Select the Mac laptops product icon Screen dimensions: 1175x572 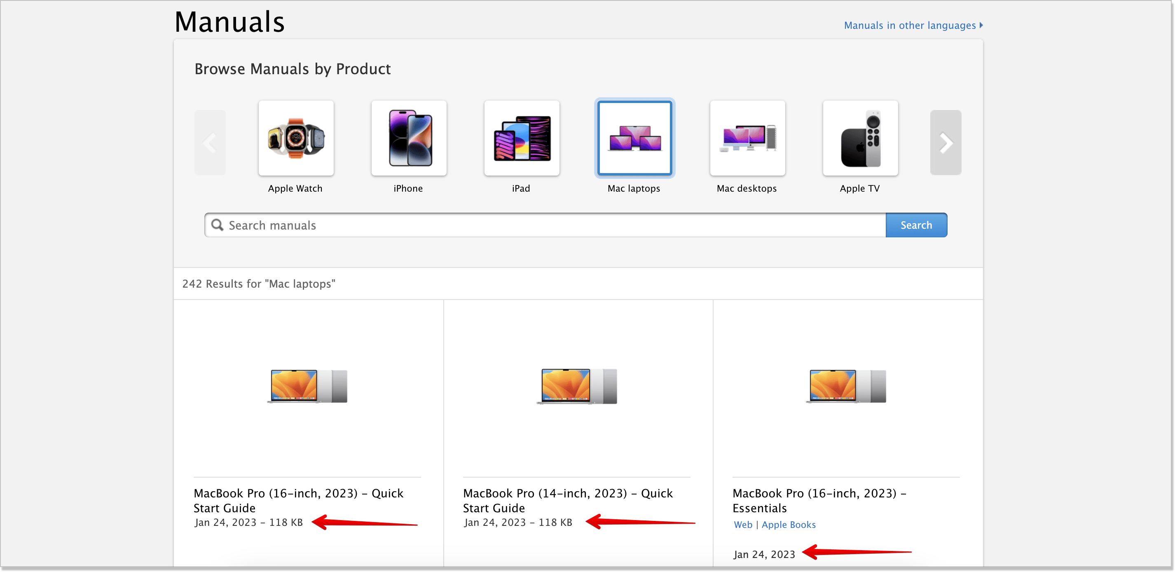tap(634, 138)
